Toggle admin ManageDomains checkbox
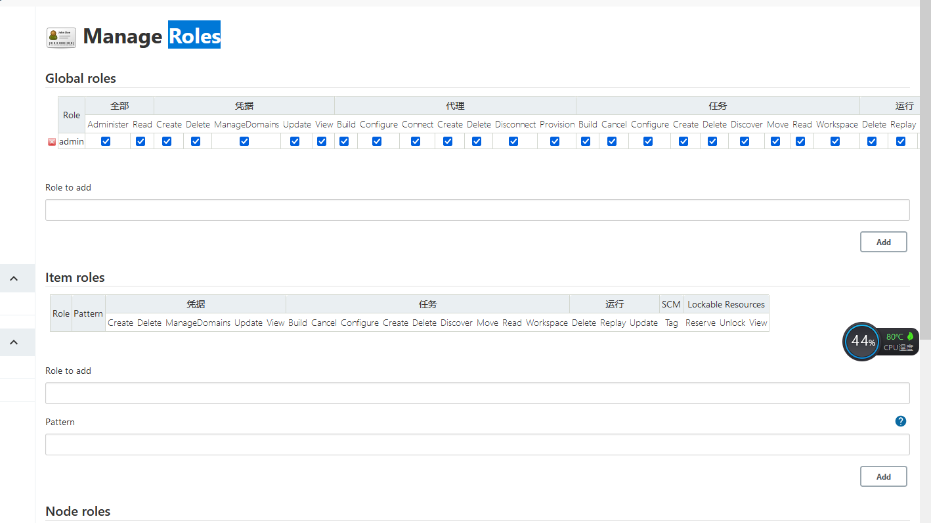The image size is (931, 523). tap(244, 141)
